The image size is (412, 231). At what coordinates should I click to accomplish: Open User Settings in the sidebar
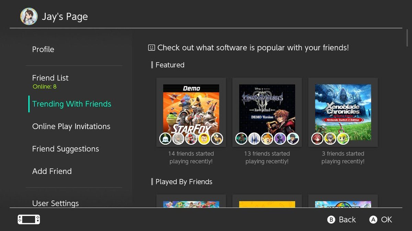56,203
